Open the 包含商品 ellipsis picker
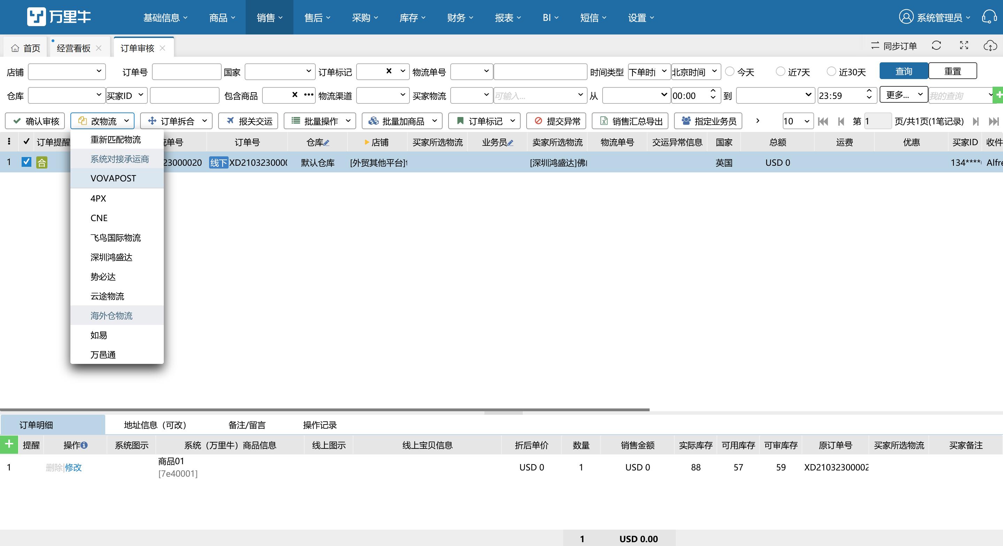The height and width of the screenshot is (546, 1003). (x=309, y=95)
